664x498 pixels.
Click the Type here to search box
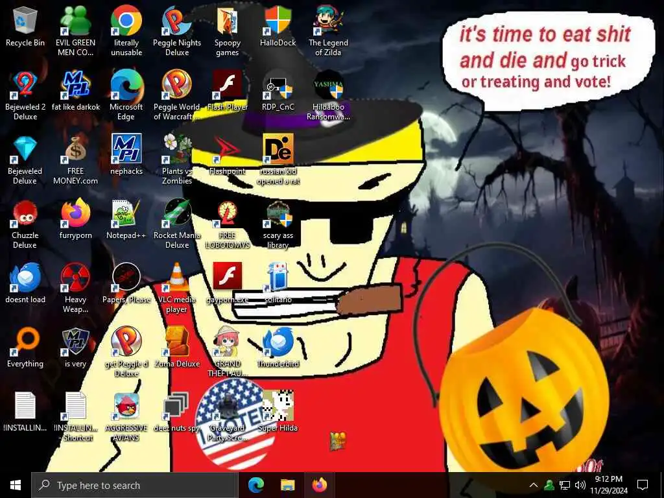point(135,485)
